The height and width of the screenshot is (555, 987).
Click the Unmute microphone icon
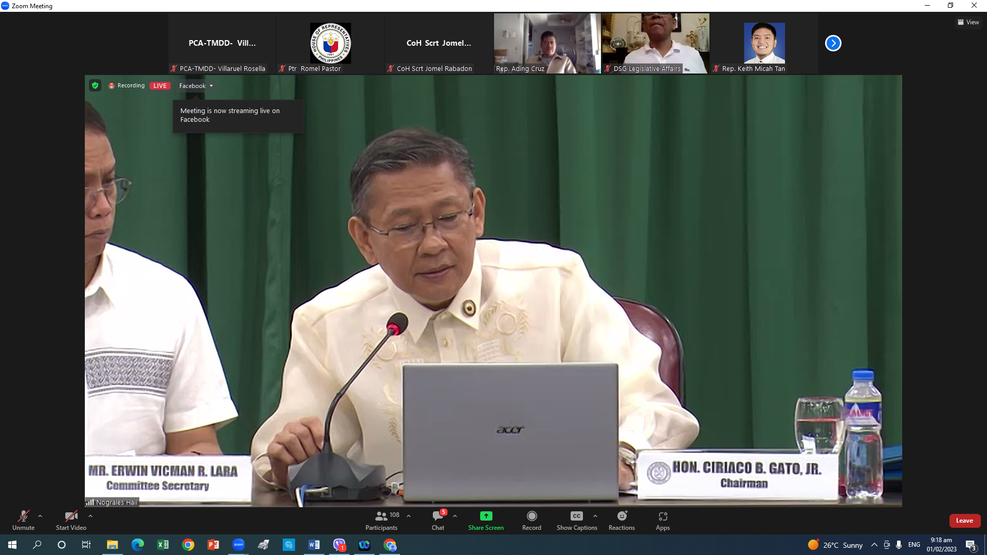24,516
